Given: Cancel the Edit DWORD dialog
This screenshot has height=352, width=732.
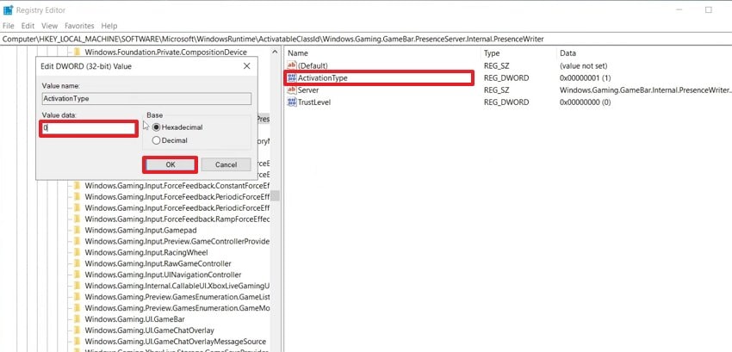Looking at the screenshot, I should pyautogui.click(x=226, y=164).
